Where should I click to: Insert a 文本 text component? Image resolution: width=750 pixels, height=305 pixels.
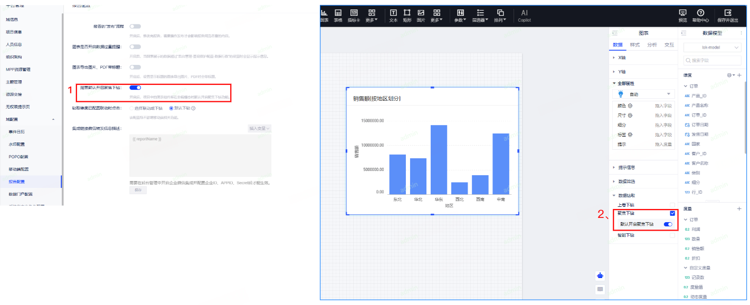[x=393, y=15]
